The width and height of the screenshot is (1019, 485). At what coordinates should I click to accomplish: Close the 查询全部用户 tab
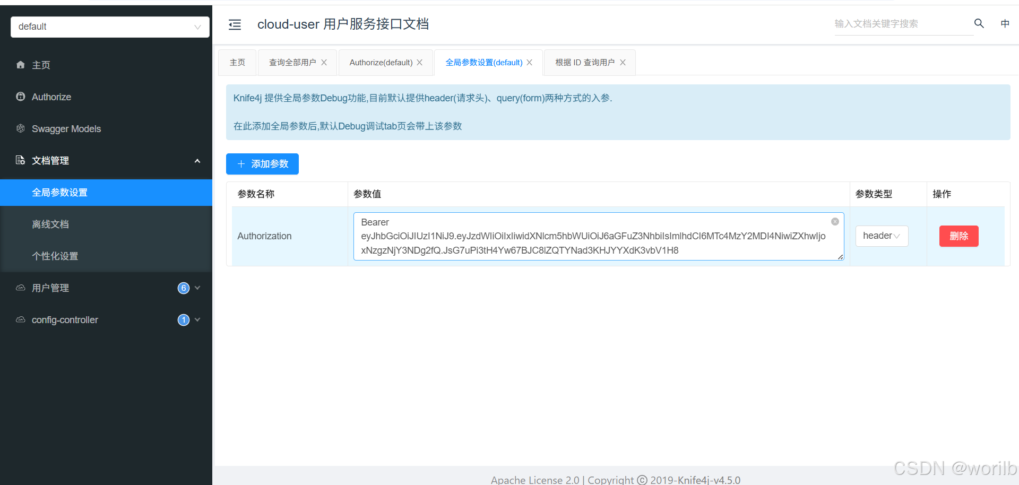324,63
